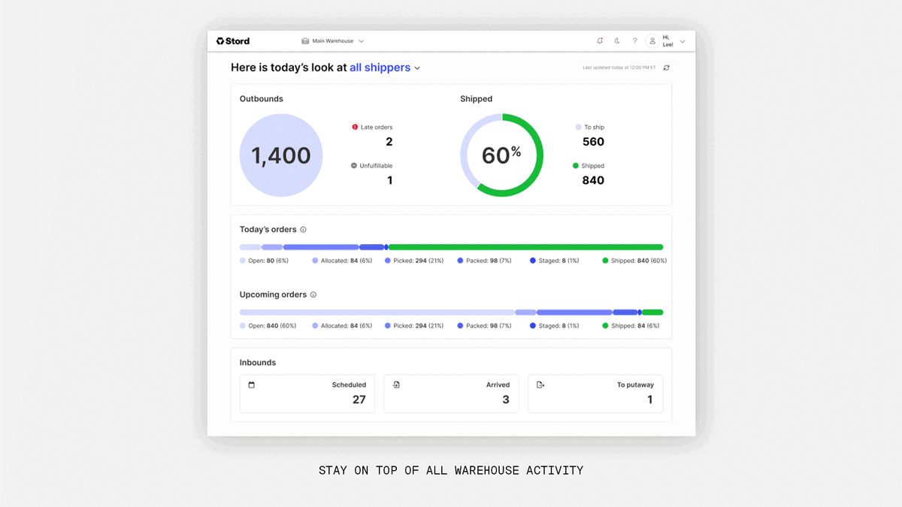Click the Open segment in Upcoming orders bar
Screen dimensions: 902x507
pos(376,312)
